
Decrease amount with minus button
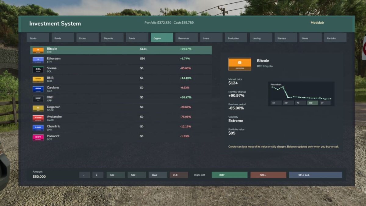(x=85, y=175)
